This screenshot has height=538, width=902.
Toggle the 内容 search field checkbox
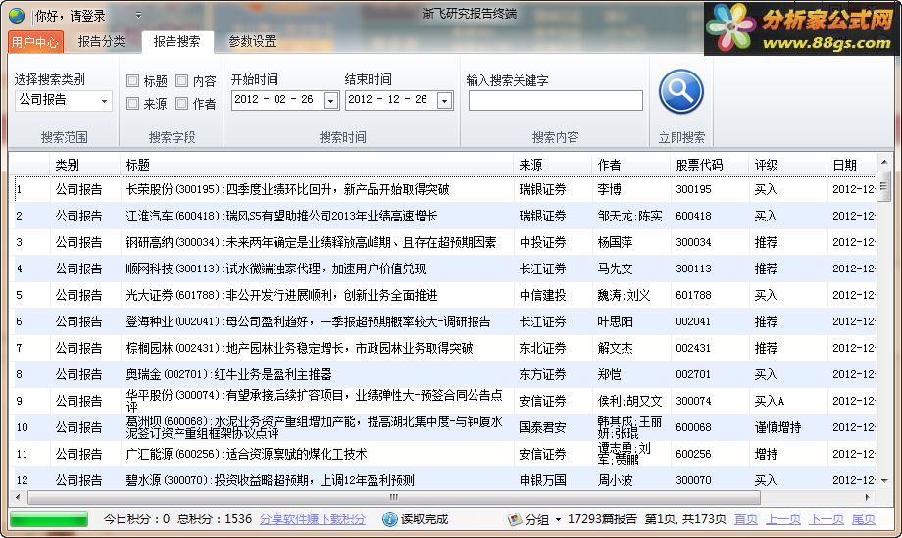[181, 81]
